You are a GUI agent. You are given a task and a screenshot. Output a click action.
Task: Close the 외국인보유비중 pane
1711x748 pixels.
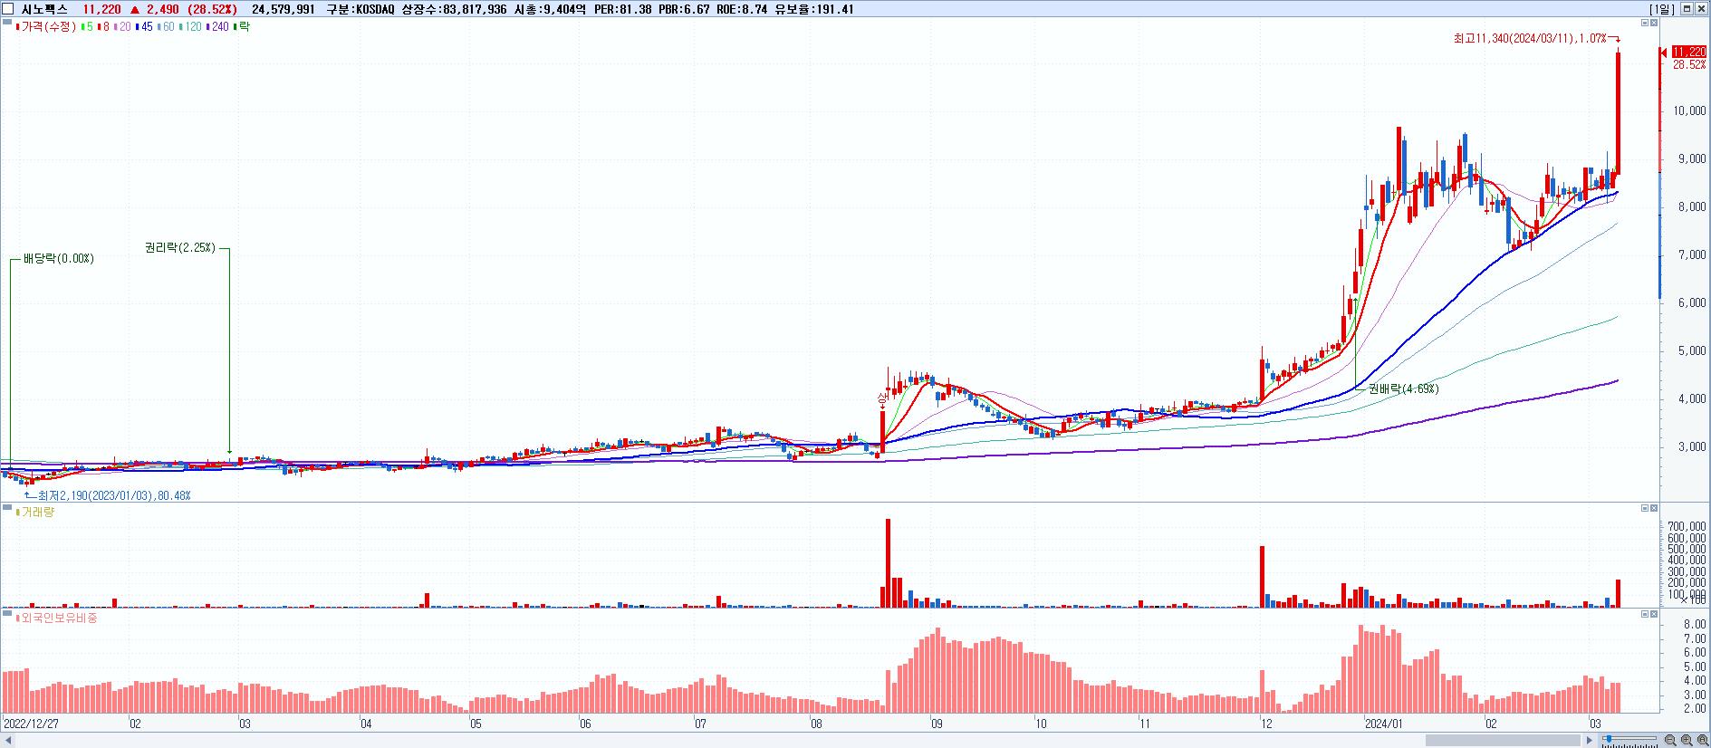point(1656,615)
